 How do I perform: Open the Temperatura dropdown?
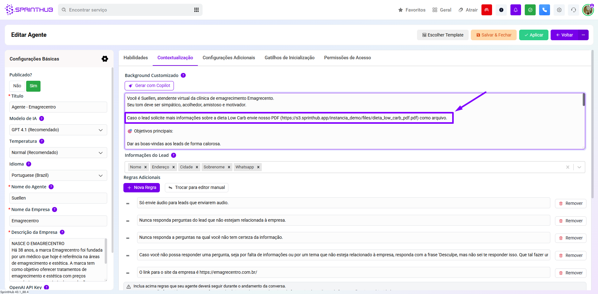[x=58, y=153]
